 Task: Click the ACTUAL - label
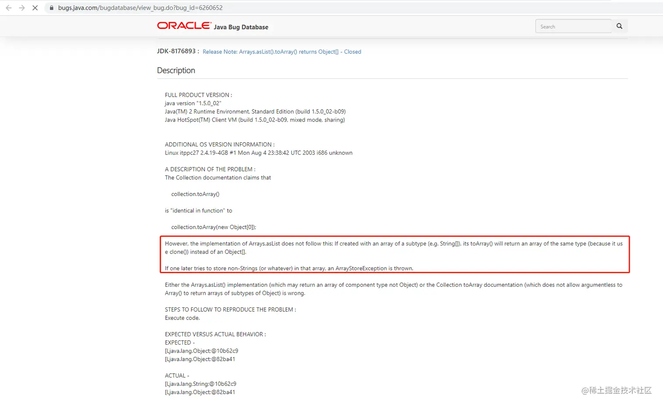177,376
